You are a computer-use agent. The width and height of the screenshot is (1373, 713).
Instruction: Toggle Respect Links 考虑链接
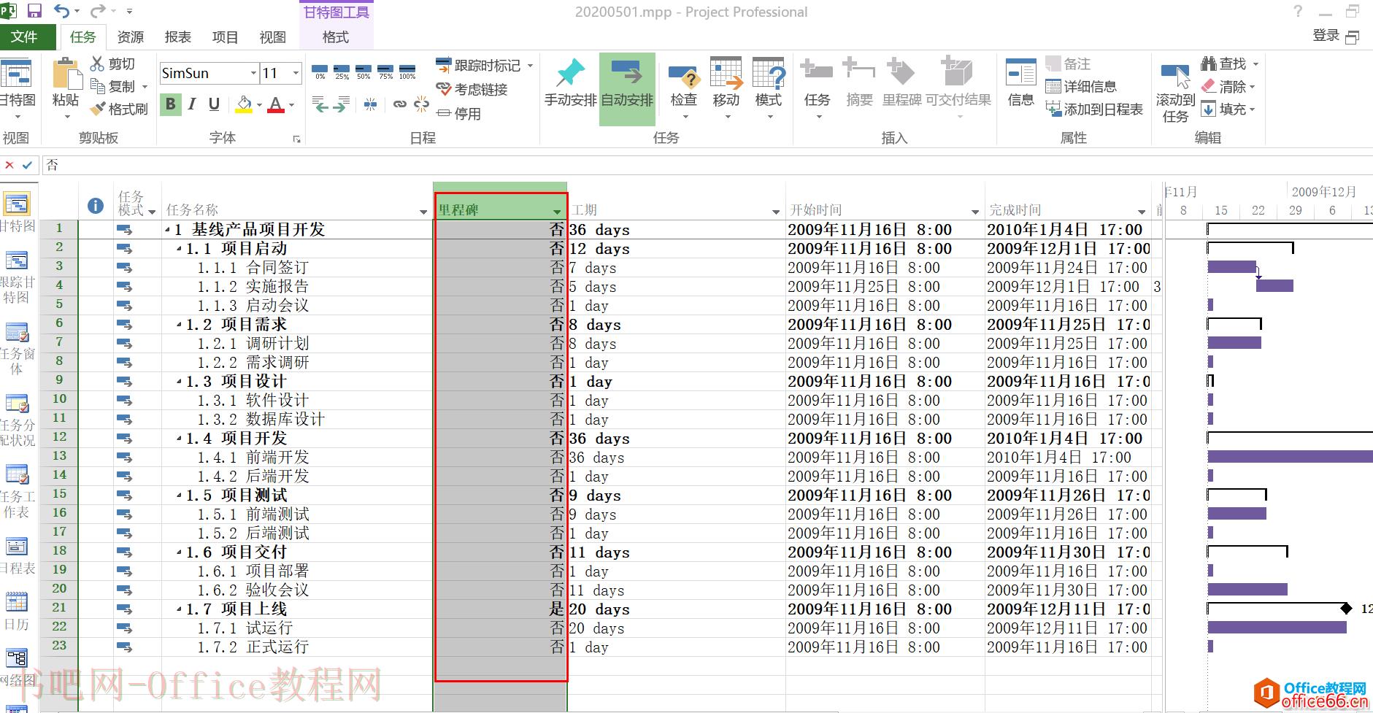pos(472,90)
